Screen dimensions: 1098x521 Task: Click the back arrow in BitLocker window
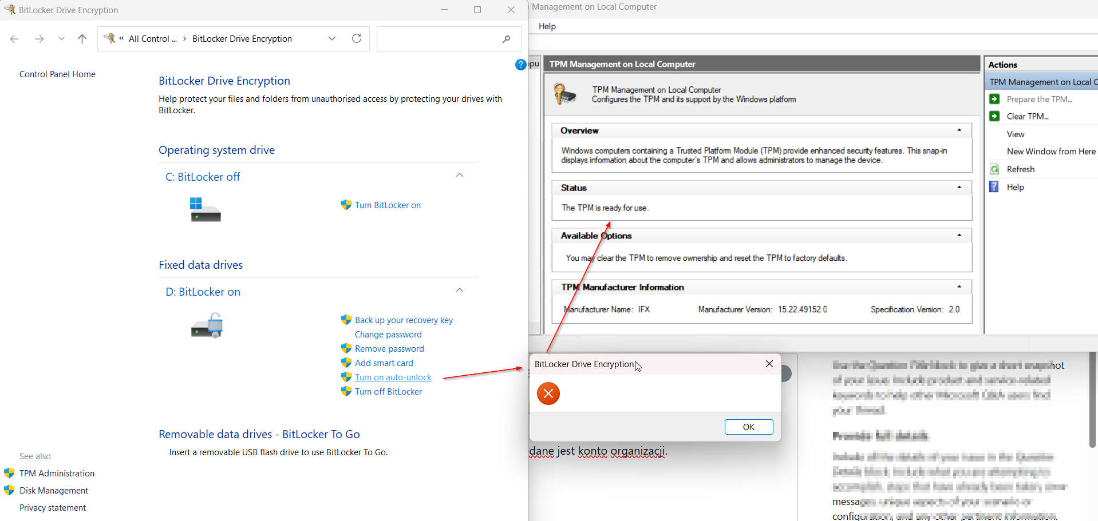pos(14,39)
